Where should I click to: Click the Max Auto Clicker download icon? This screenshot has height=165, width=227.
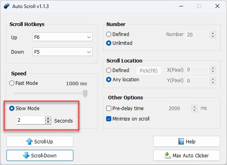coord(168,155)
